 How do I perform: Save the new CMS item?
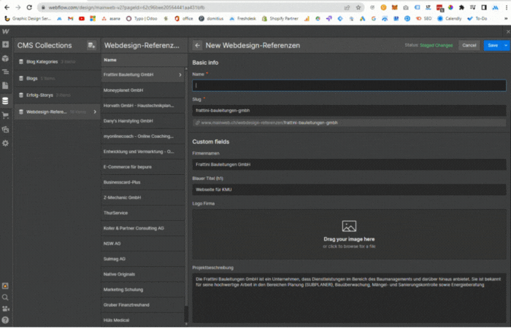493,45
